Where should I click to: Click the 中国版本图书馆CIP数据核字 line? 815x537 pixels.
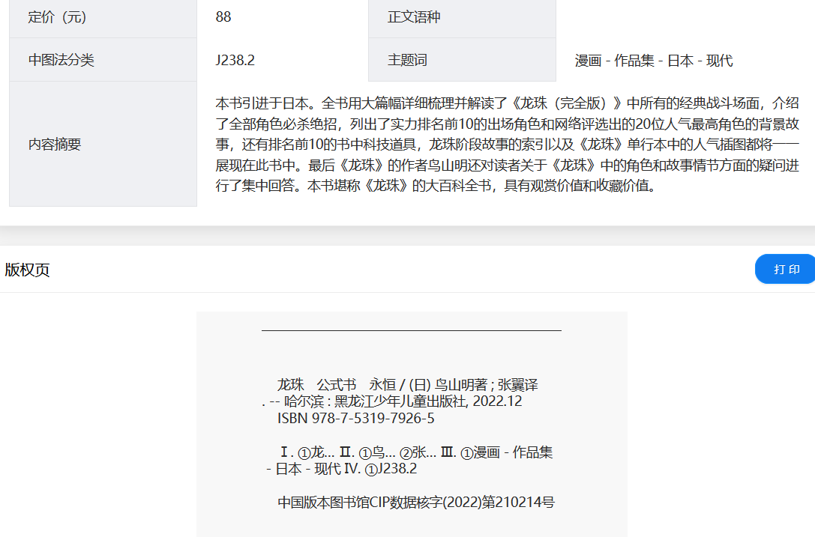[415, 502]
